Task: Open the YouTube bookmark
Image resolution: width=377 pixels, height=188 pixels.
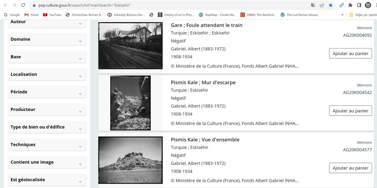Action: pyautogui.click(x=52, y=15)
